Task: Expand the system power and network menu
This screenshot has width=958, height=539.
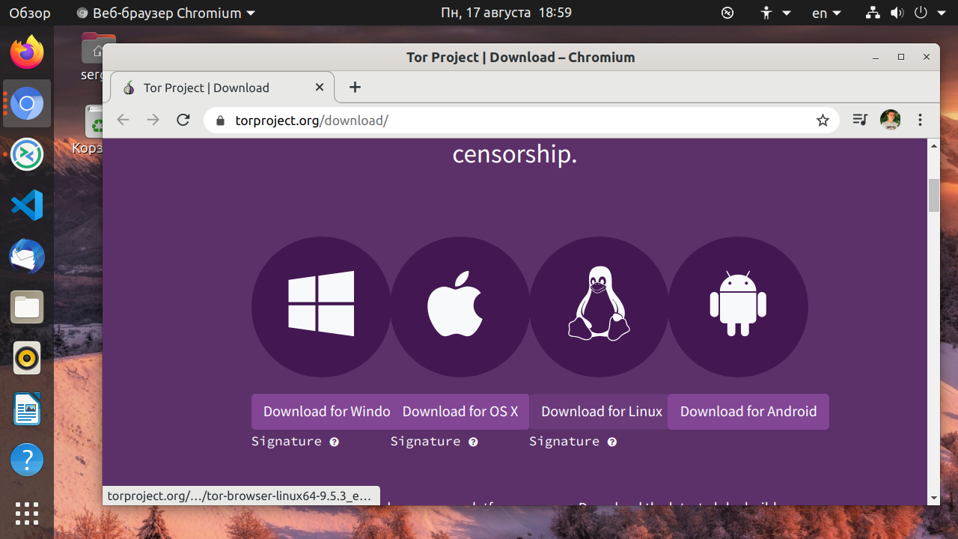Action: (x=906, y=13)
